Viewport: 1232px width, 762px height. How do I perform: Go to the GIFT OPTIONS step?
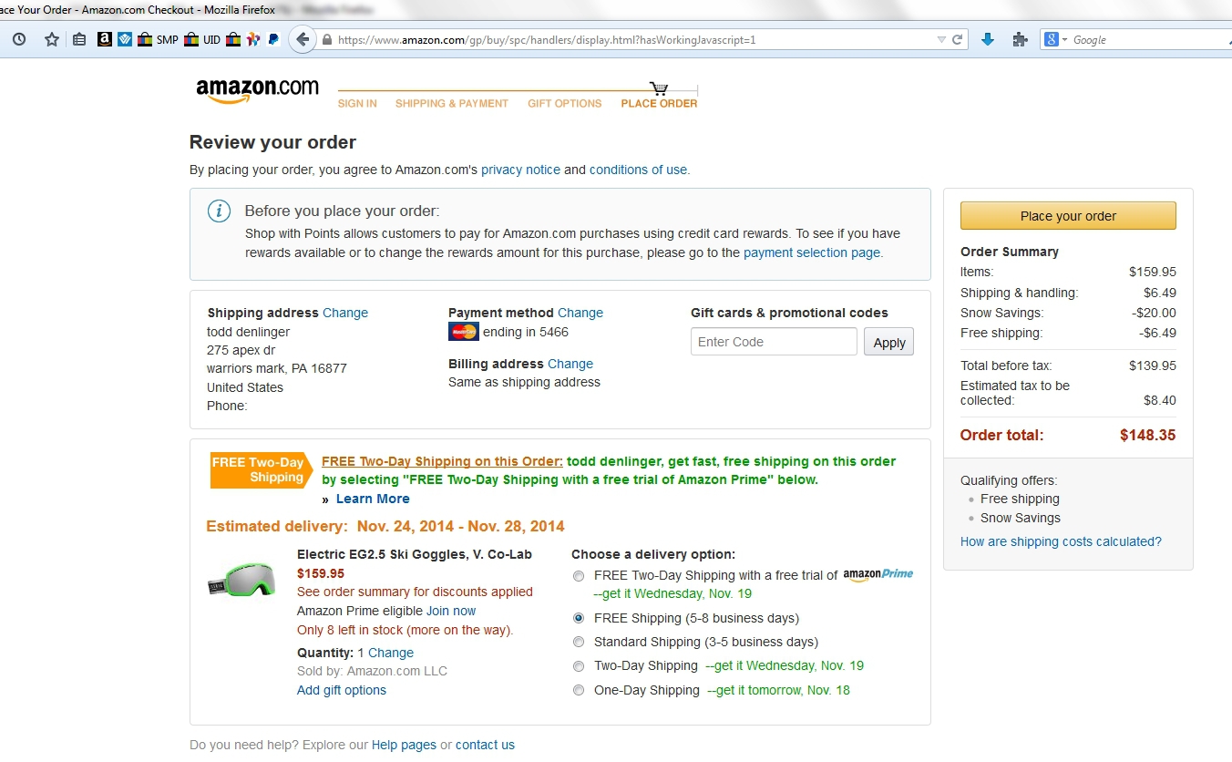point(565,104)
